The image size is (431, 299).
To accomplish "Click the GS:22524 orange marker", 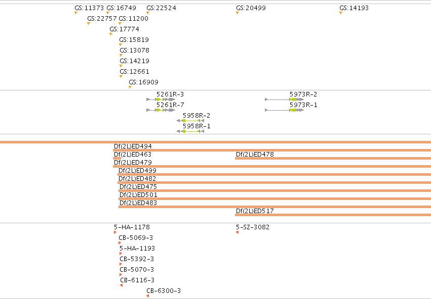I will (x=148, y=13).
